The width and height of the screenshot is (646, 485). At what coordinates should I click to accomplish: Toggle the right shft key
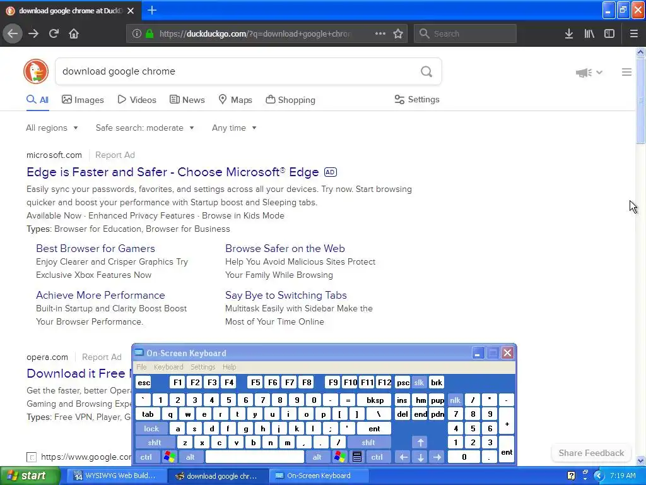(368, 443)
